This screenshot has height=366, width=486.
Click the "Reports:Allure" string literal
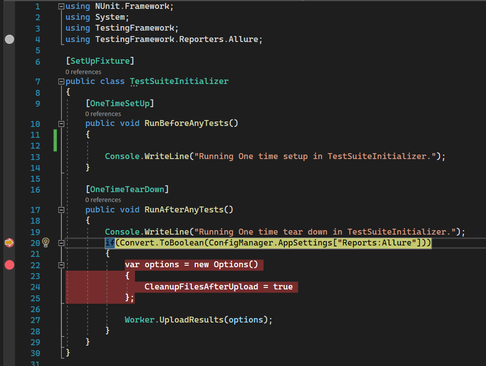click(377, 243)
